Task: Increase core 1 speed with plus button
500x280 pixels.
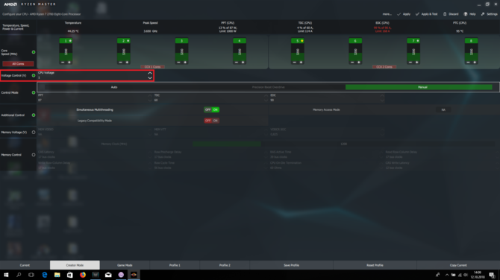Action: 69,63
